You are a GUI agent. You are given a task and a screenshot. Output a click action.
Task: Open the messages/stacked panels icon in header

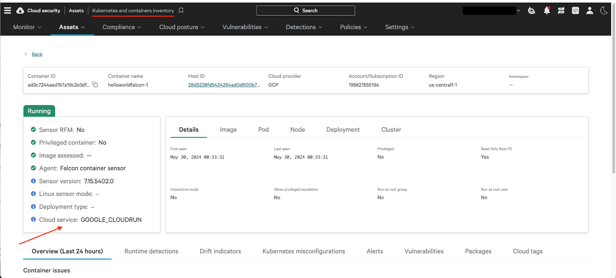point(561,10)
